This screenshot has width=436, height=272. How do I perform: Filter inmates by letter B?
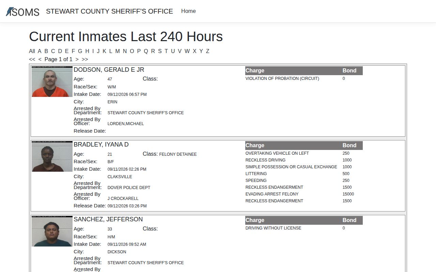click(x=46, y=51)
